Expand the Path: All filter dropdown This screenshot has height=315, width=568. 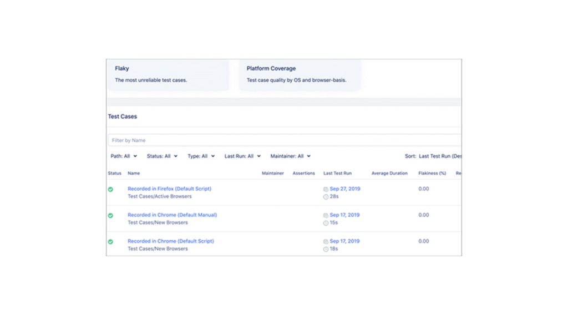click(124, 156)
